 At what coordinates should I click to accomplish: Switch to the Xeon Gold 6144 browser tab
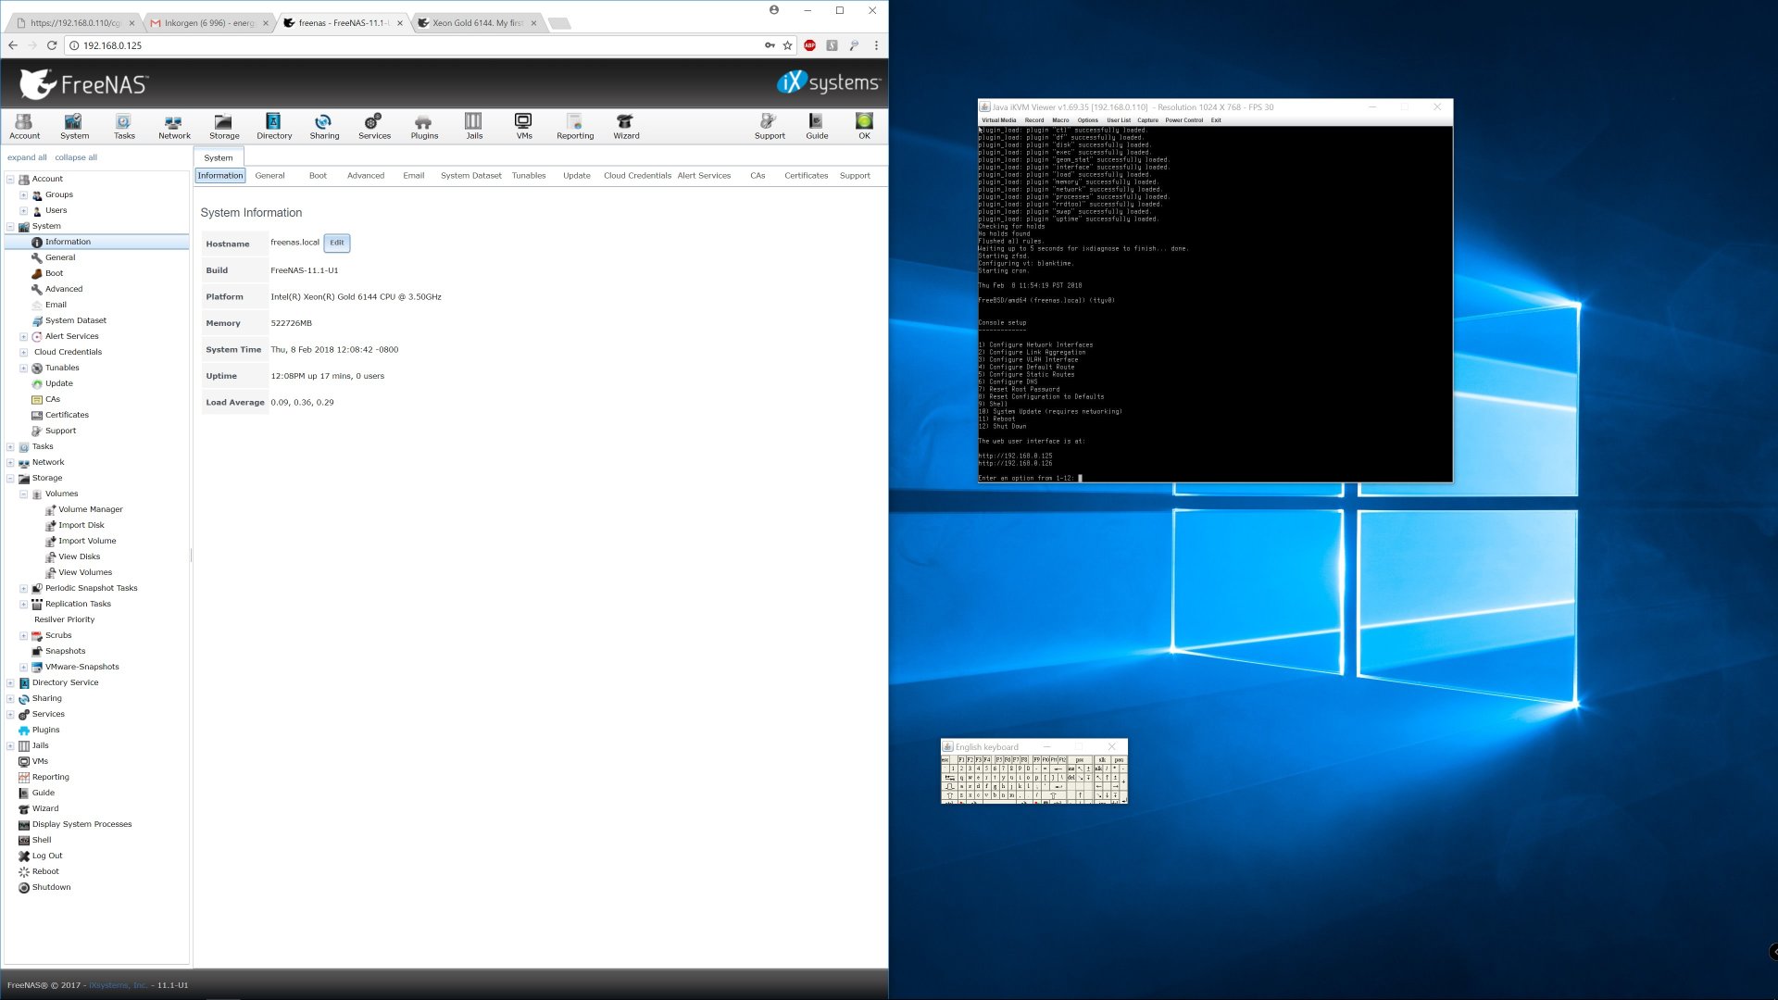[x=478, y=23]
